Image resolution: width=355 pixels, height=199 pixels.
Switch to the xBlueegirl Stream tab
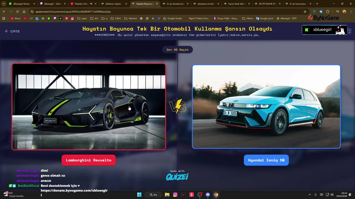[22, 4]
